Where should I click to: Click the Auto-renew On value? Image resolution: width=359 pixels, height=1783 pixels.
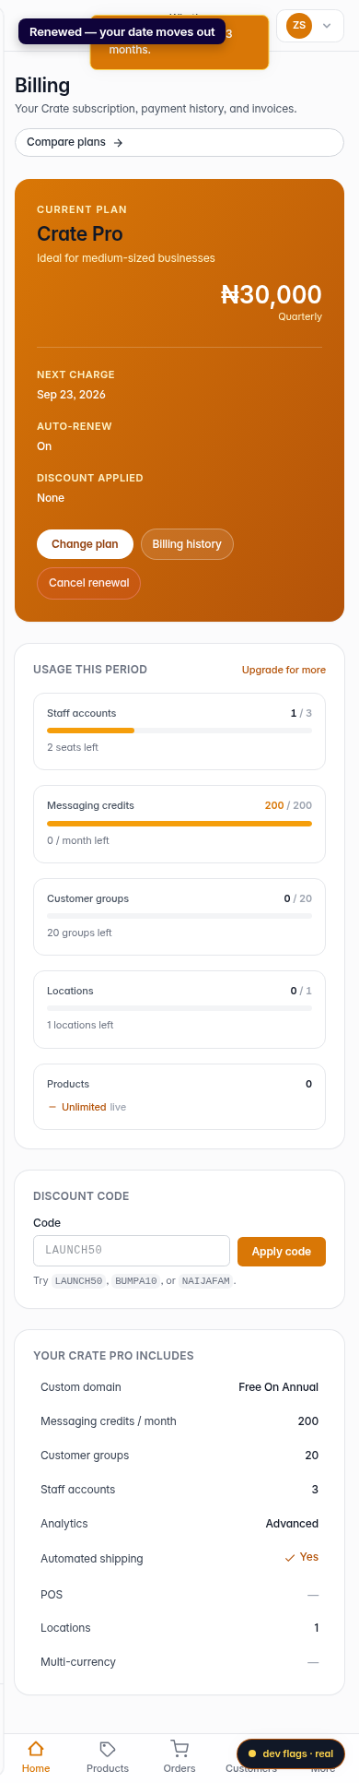click(44, 446)
